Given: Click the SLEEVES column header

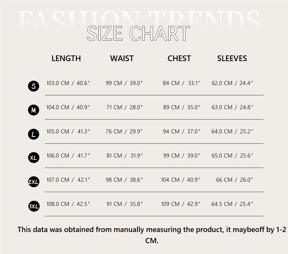Looking at the screenshot, I should point(232,58).
